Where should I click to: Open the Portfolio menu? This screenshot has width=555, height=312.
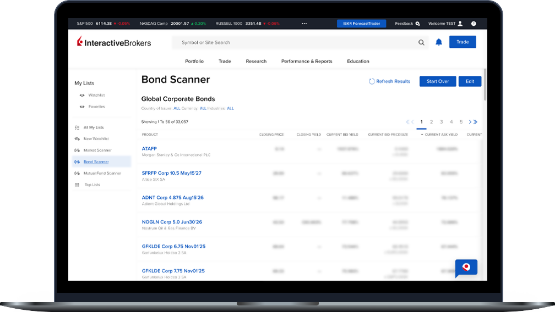point(194,62)
